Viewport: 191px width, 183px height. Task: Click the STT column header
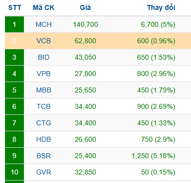tap(15, 7)
